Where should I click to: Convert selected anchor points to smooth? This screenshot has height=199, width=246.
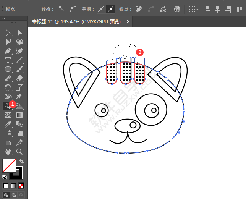click(x=73, y=9)
